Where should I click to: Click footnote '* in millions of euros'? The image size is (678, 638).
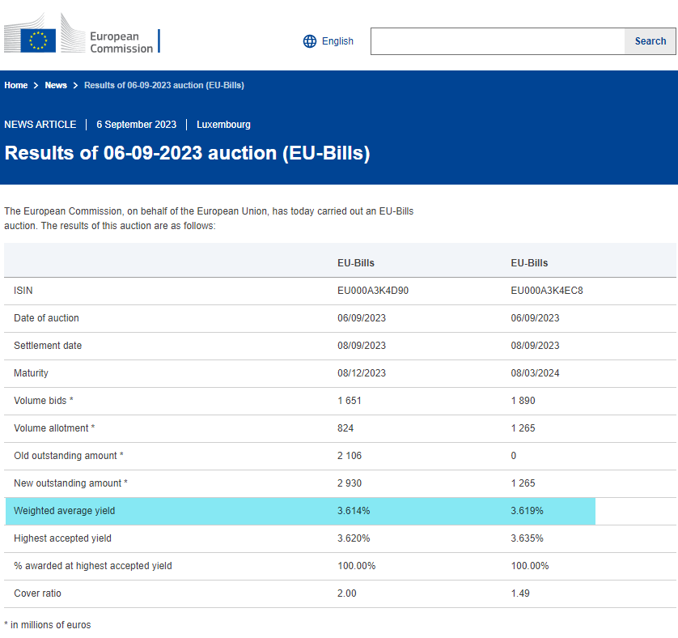click(x=48, y=625)
